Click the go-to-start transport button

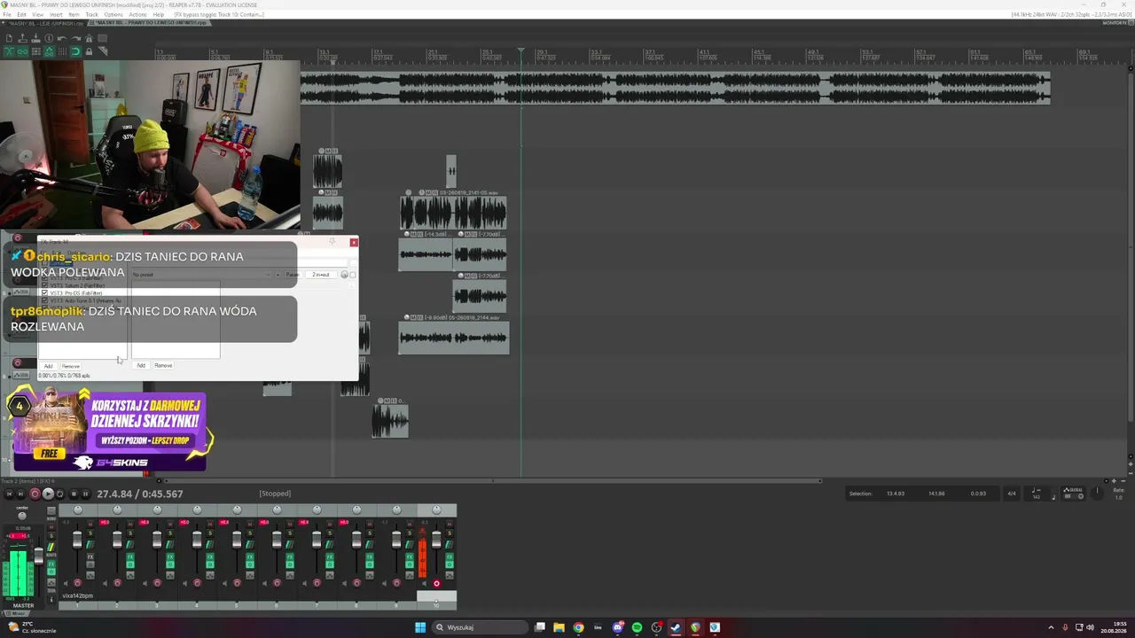[9, 494]
